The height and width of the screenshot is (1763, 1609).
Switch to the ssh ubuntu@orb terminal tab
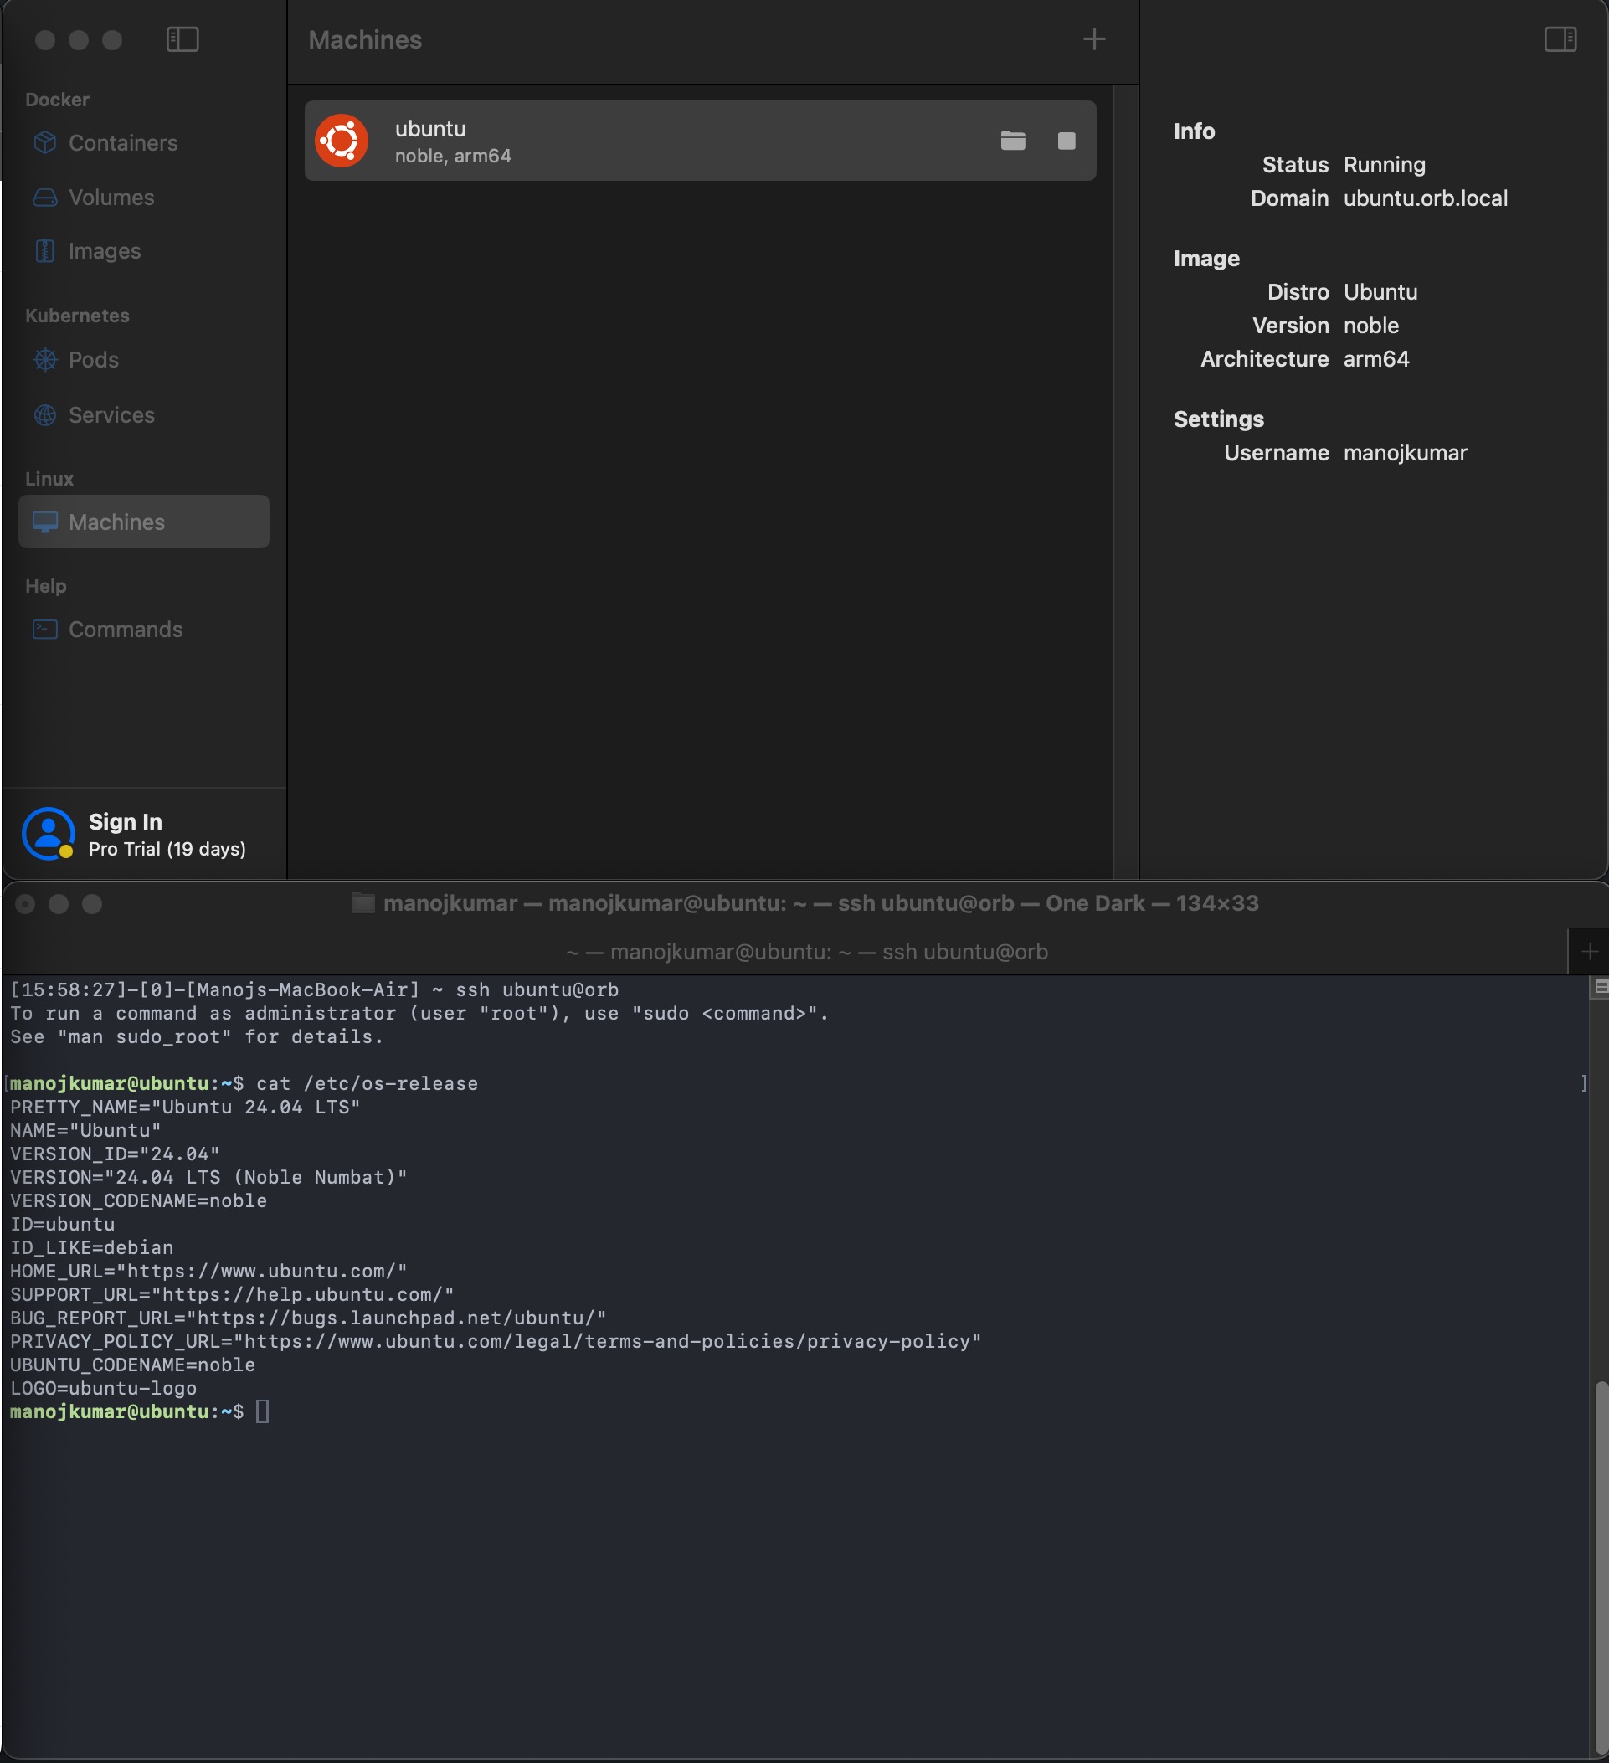(804, 952)
